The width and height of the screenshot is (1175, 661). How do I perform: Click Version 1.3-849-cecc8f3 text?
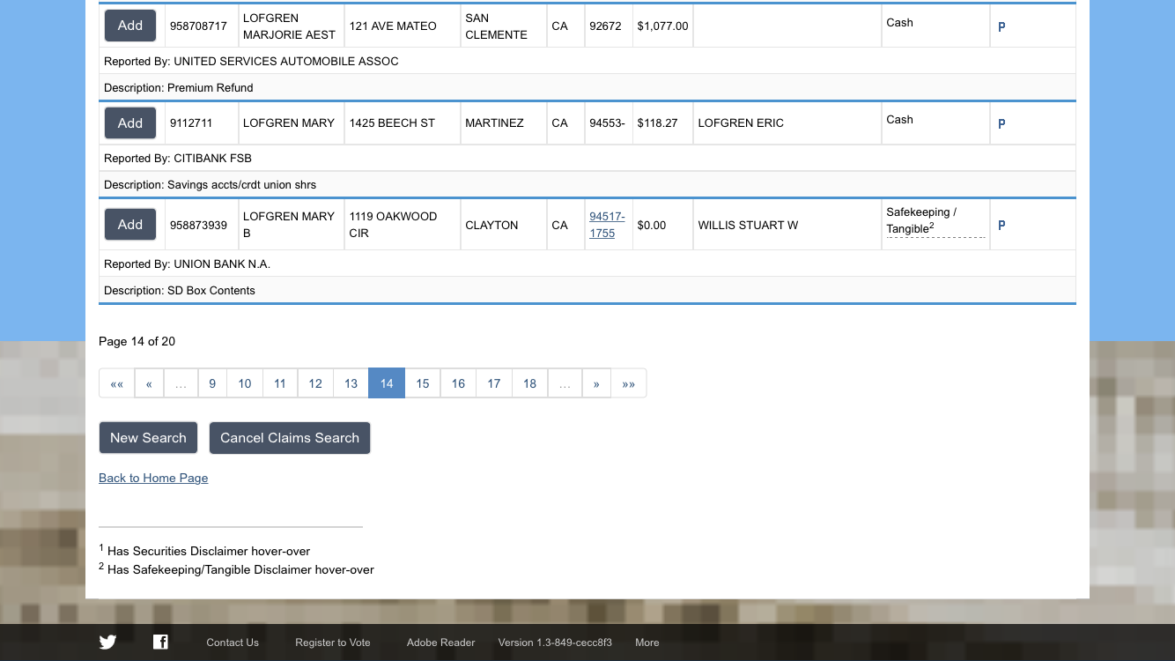click(x=555, y=642)
